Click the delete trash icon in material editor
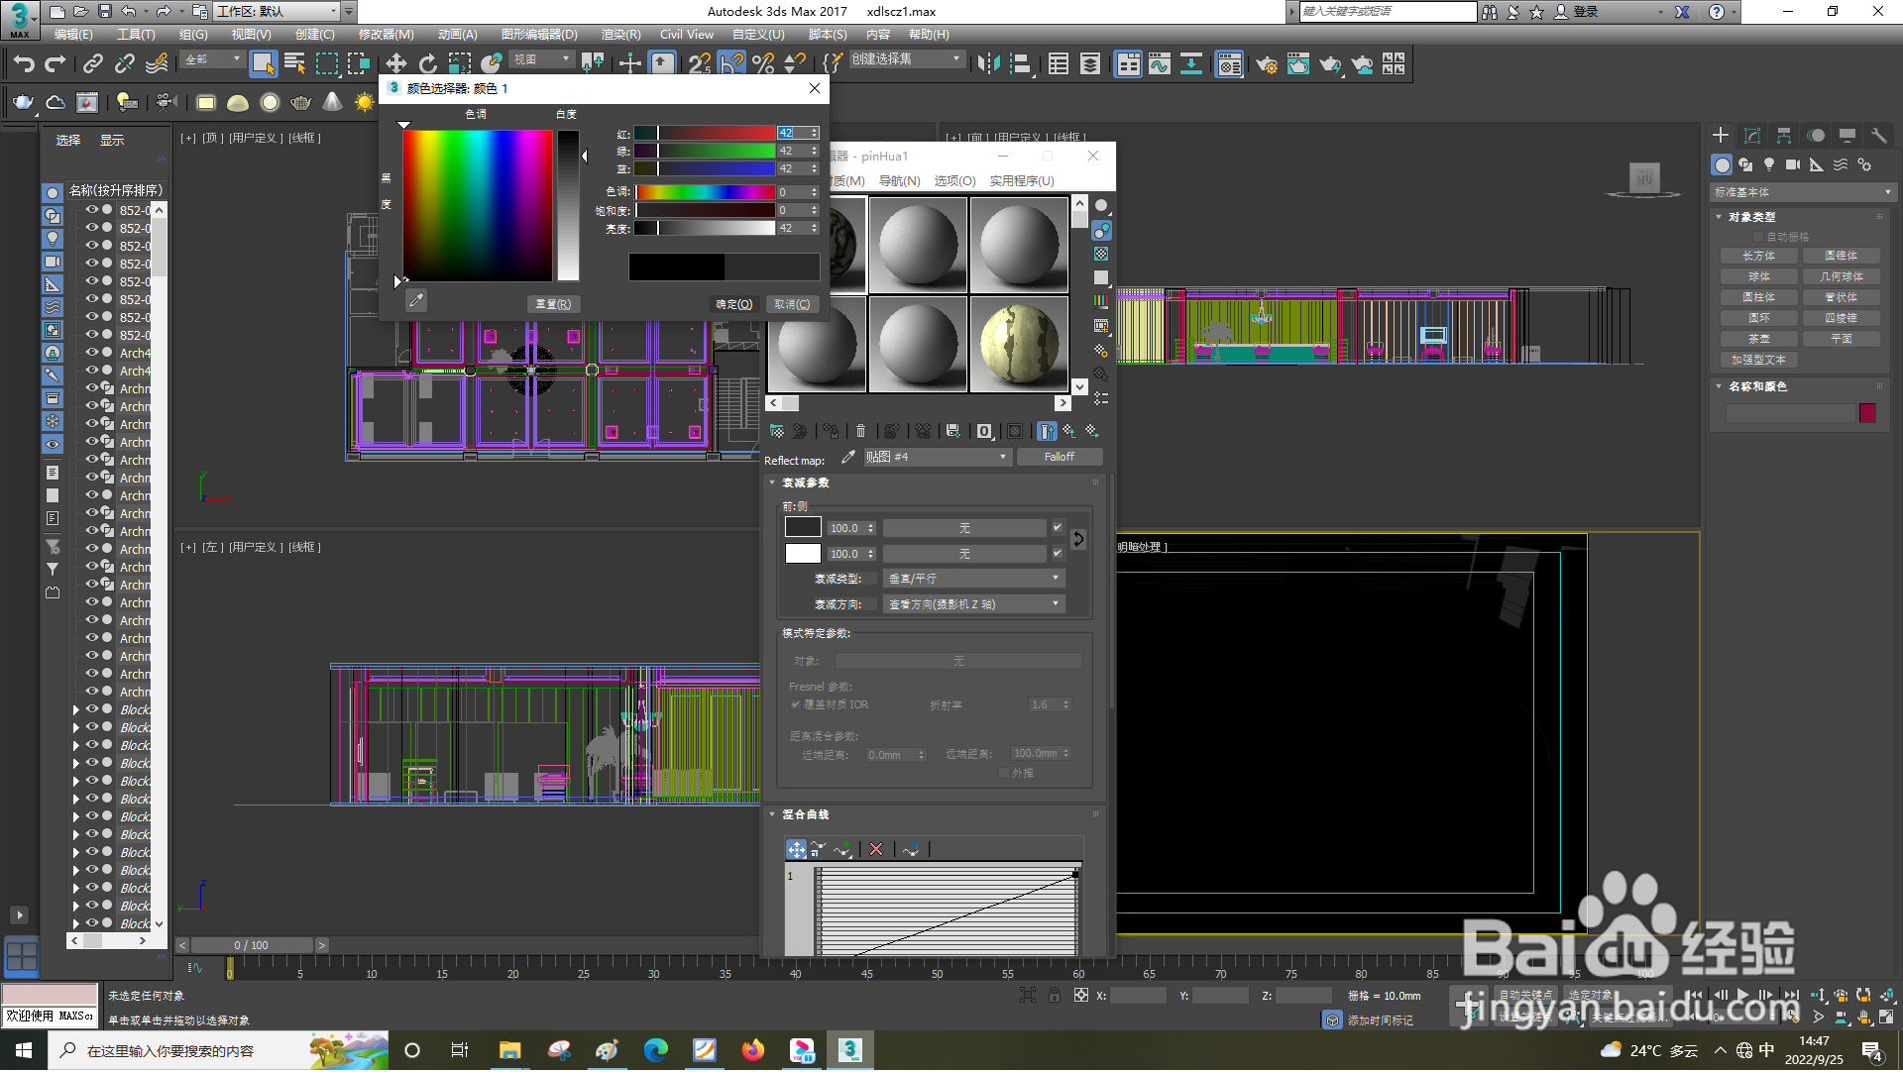 [860, 432]
